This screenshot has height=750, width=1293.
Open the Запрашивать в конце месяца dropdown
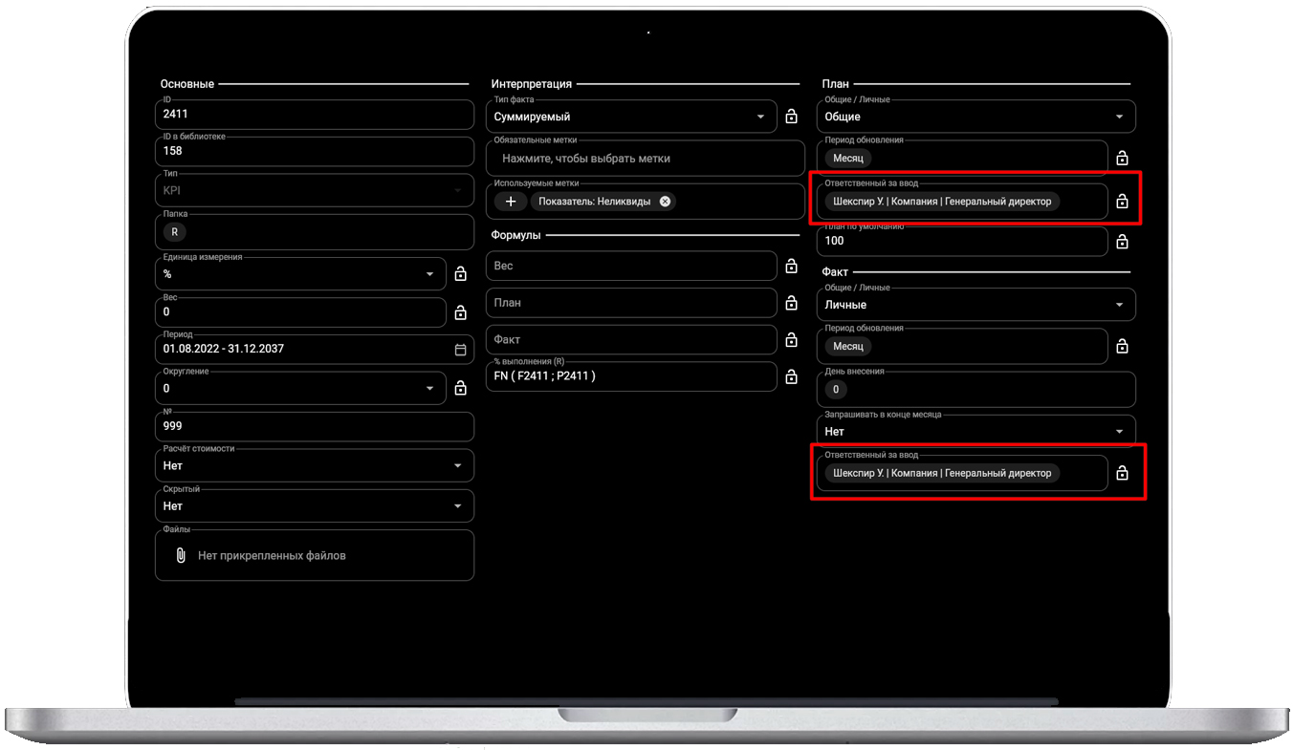click(x=1119, y=432)
